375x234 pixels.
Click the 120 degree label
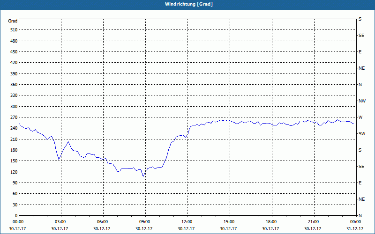[x=14, y=172]
